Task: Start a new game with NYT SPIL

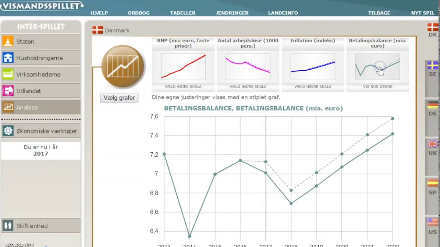Action: [423, 13]
